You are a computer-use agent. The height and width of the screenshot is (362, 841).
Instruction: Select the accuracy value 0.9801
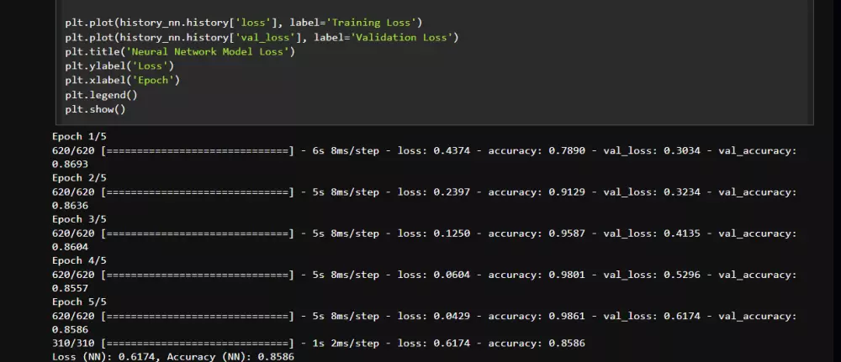click(567, 274)
